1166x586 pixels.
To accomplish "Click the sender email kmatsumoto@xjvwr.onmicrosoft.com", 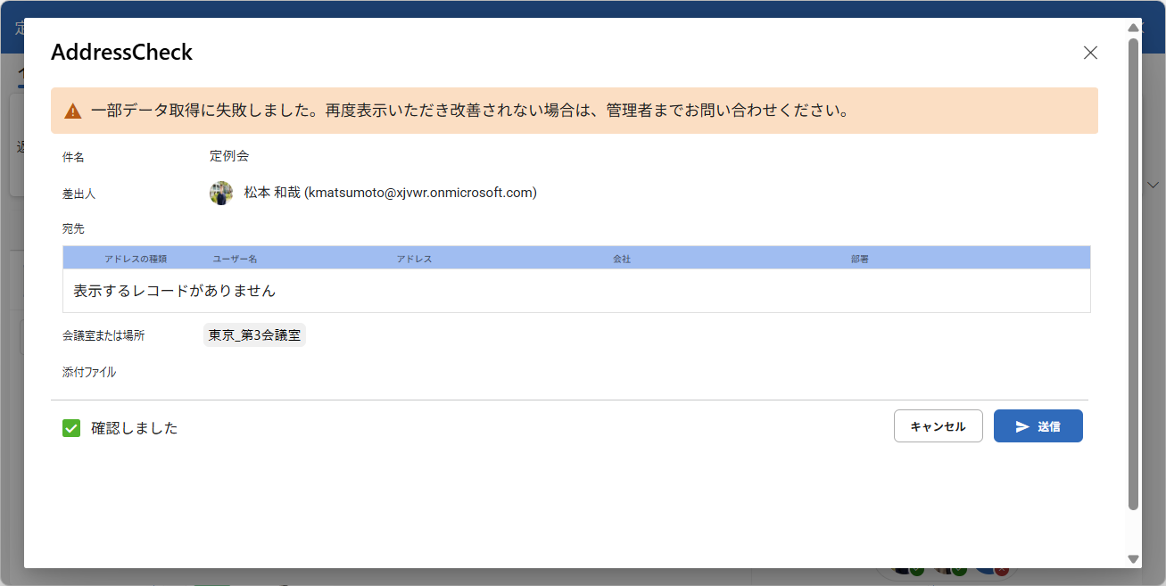I will pos(420,193).
